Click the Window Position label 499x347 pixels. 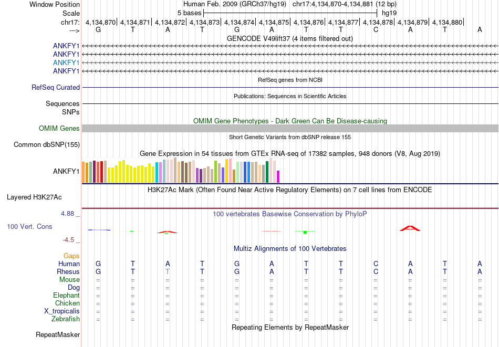(x=55, y=4)
